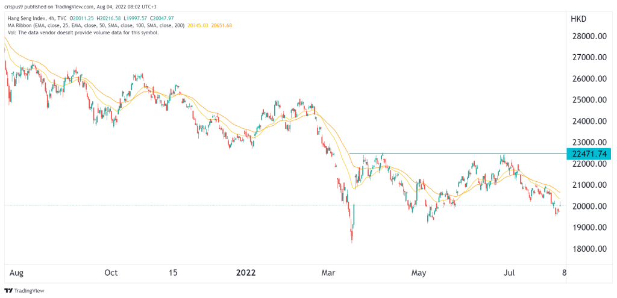
Task: Click the TradingView logo at bottom left
Action: tap(24, 291)
